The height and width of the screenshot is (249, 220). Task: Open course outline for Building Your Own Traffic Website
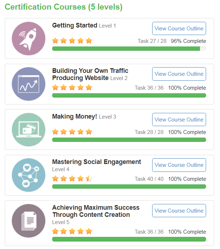(179, 74)
